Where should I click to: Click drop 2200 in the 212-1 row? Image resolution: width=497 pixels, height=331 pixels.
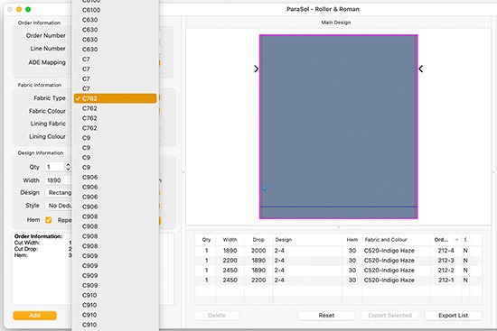tap(258, 280)
